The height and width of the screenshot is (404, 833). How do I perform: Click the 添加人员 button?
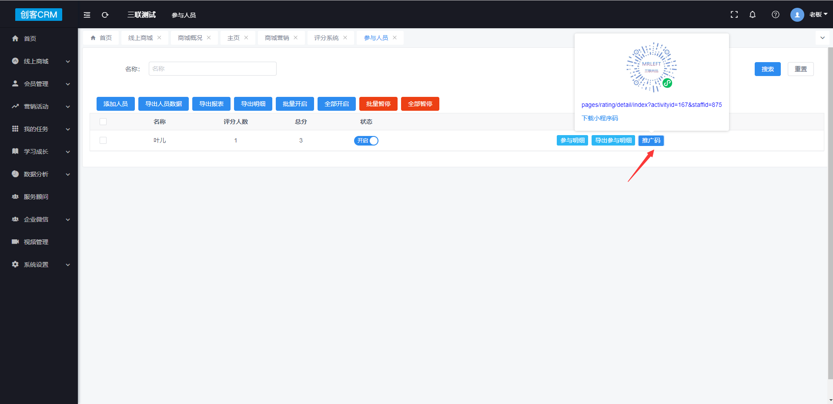(116, 104)
